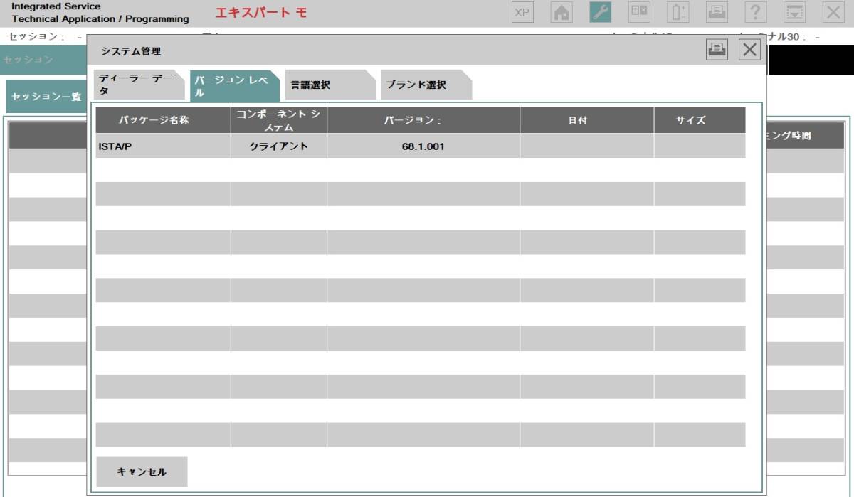The image size is (854, 497).
Task: Switch to the ディーラー データ tab
Action: (138, 85)
